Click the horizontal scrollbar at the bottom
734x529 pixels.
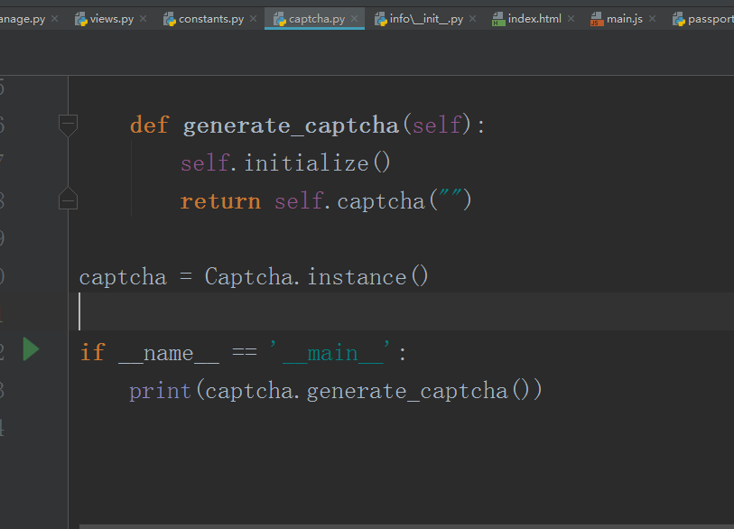(406, 525)
